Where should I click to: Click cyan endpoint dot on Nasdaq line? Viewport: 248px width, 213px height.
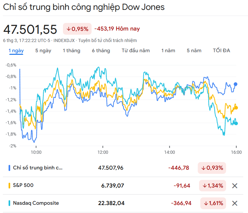(x=236, y=124)
